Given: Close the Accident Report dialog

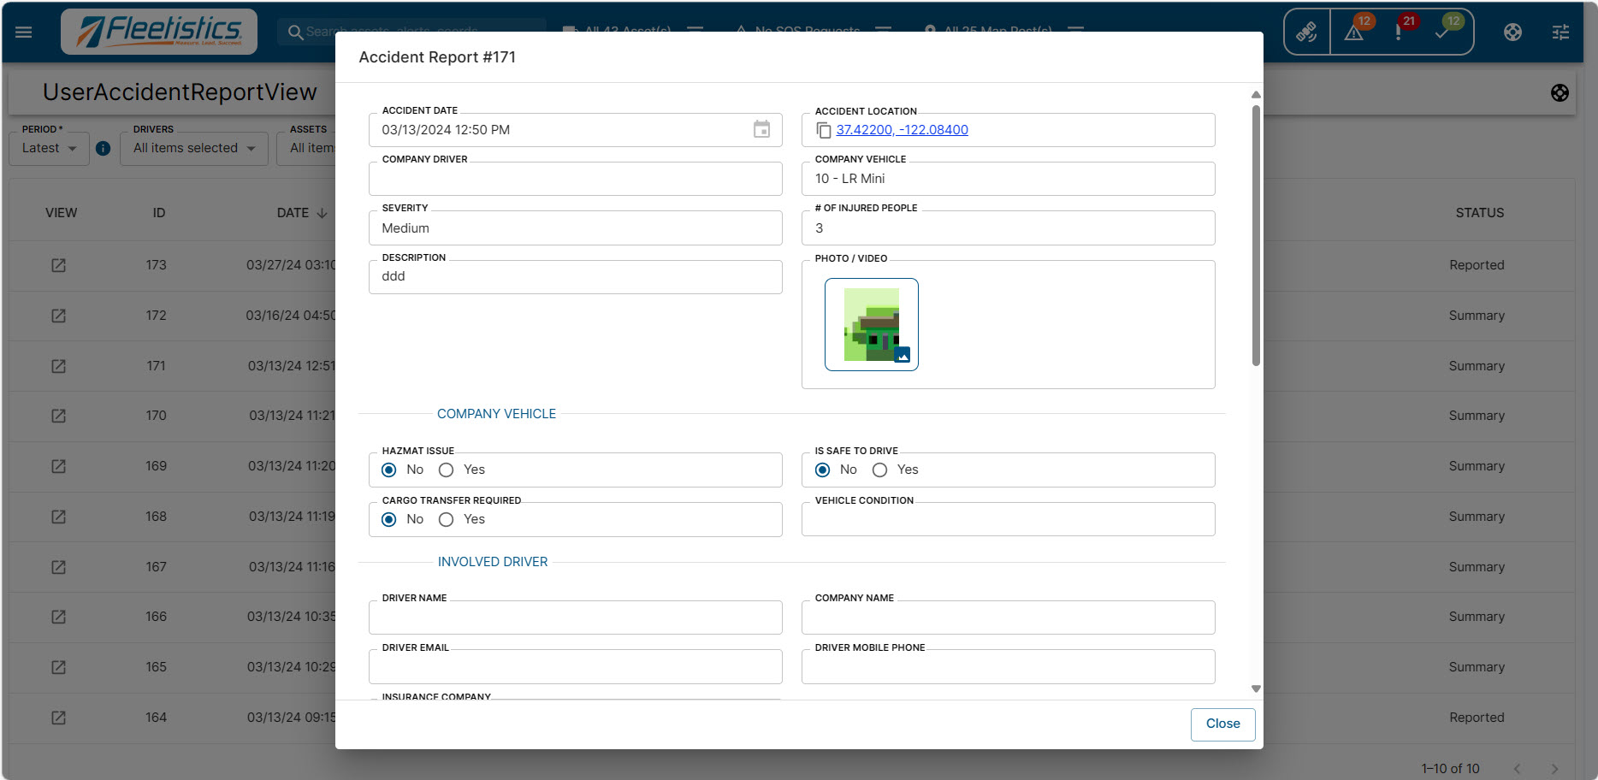Looking at the screenshot, I should point(1222,724).
